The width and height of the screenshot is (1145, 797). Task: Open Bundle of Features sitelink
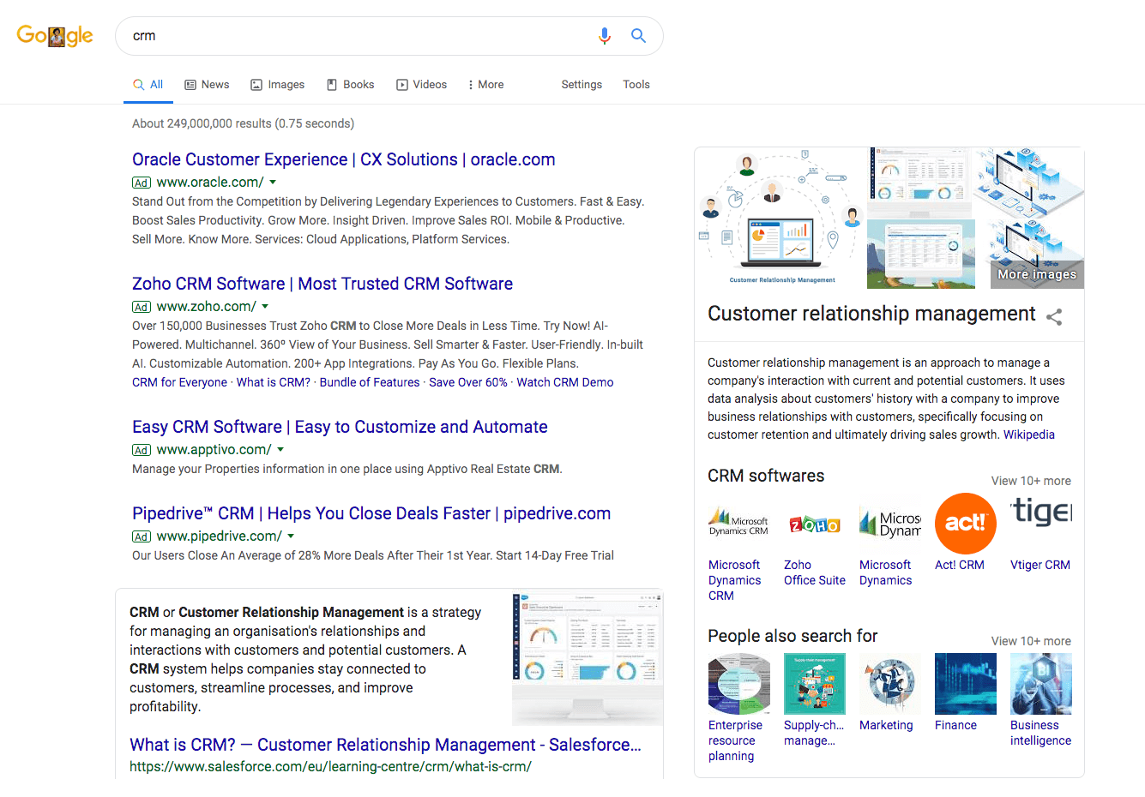click(x=370, y=382)
